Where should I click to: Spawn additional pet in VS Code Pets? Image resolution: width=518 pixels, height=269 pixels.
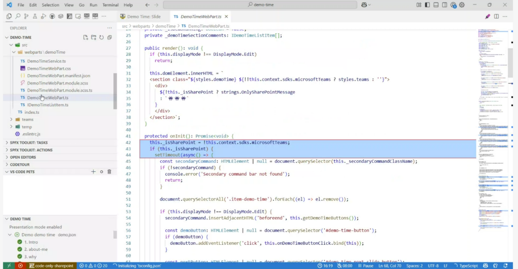click(x=93, y=171)
